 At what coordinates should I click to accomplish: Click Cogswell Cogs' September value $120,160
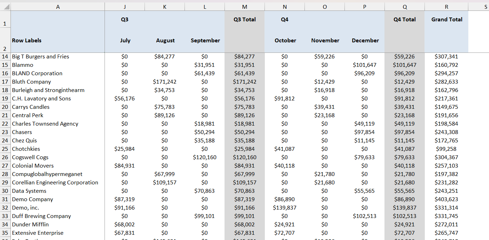click(x=205, y=157)
